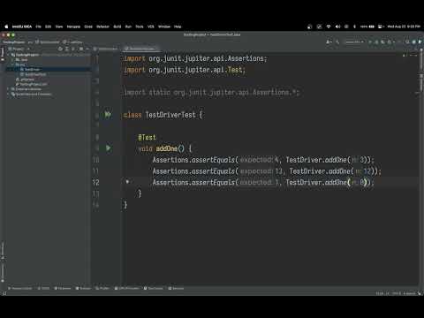The image size is (424, 318).
Task: Open the Refactor menu
Action: click(x=102, y=26)
